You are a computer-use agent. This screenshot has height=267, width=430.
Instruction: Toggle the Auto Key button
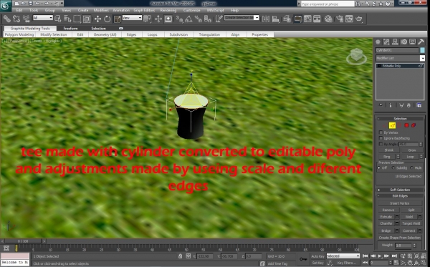(x=317, y=256)
